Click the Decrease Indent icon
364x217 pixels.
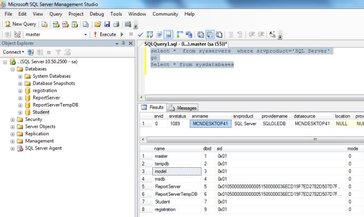pyautogui.click(x=251, y=35)
